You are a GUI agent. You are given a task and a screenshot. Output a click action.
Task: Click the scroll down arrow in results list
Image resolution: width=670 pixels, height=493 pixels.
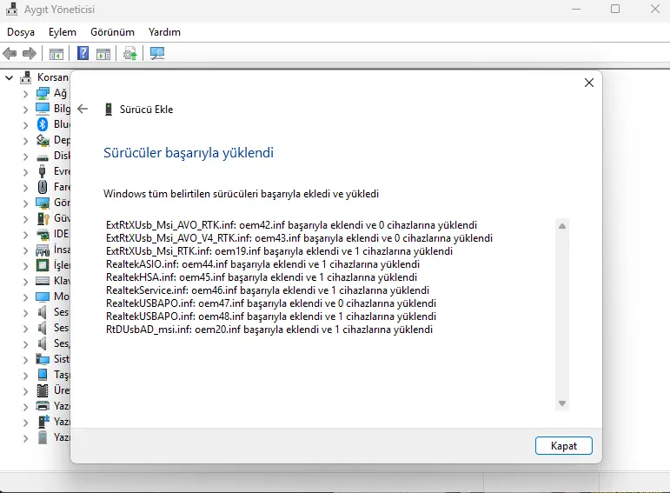pyautogui.click(x=562, y=403)
